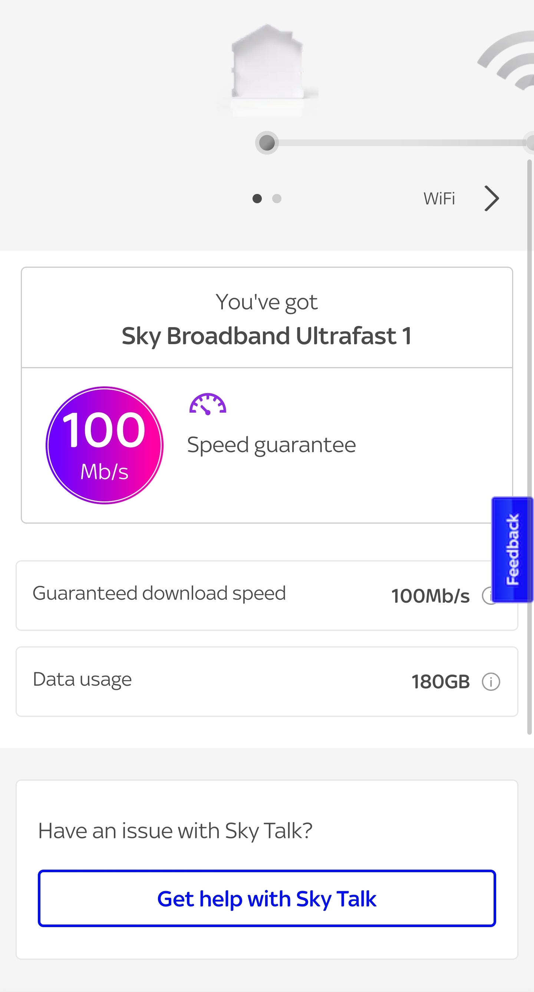Tap the WiFi label next to the chevron
The width and height of the screenshot is (534, 992).
439,199
